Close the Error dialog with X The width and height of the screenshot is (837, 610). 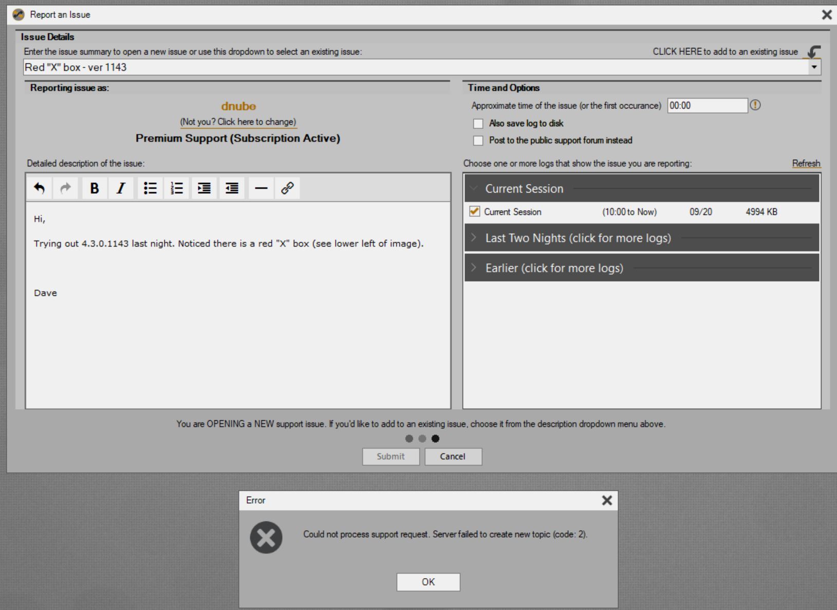click(607, 500)
